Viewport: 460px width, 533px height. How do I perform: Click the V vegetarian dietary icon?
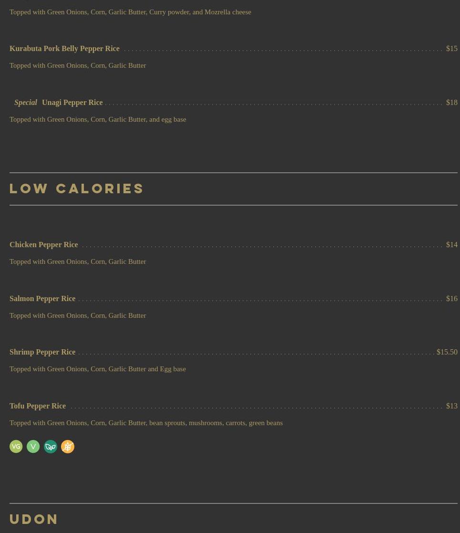point(33,447)
